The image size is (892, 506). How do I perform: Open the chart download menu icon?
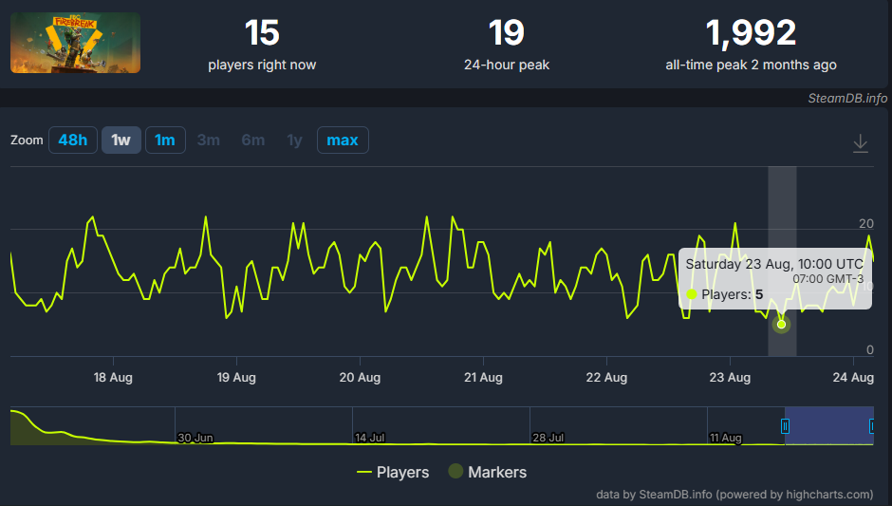point(860,142)
